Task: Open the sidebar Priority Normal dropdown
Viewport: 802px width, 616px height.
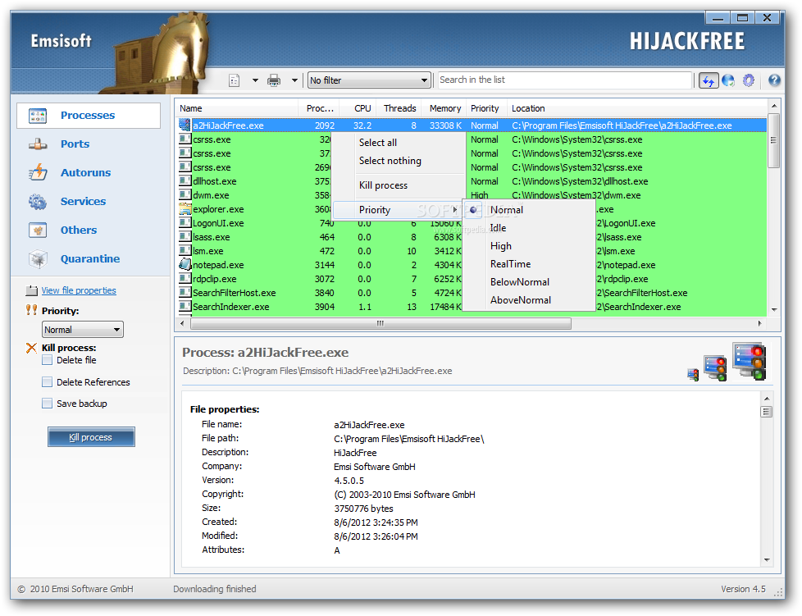Action: 82,330
